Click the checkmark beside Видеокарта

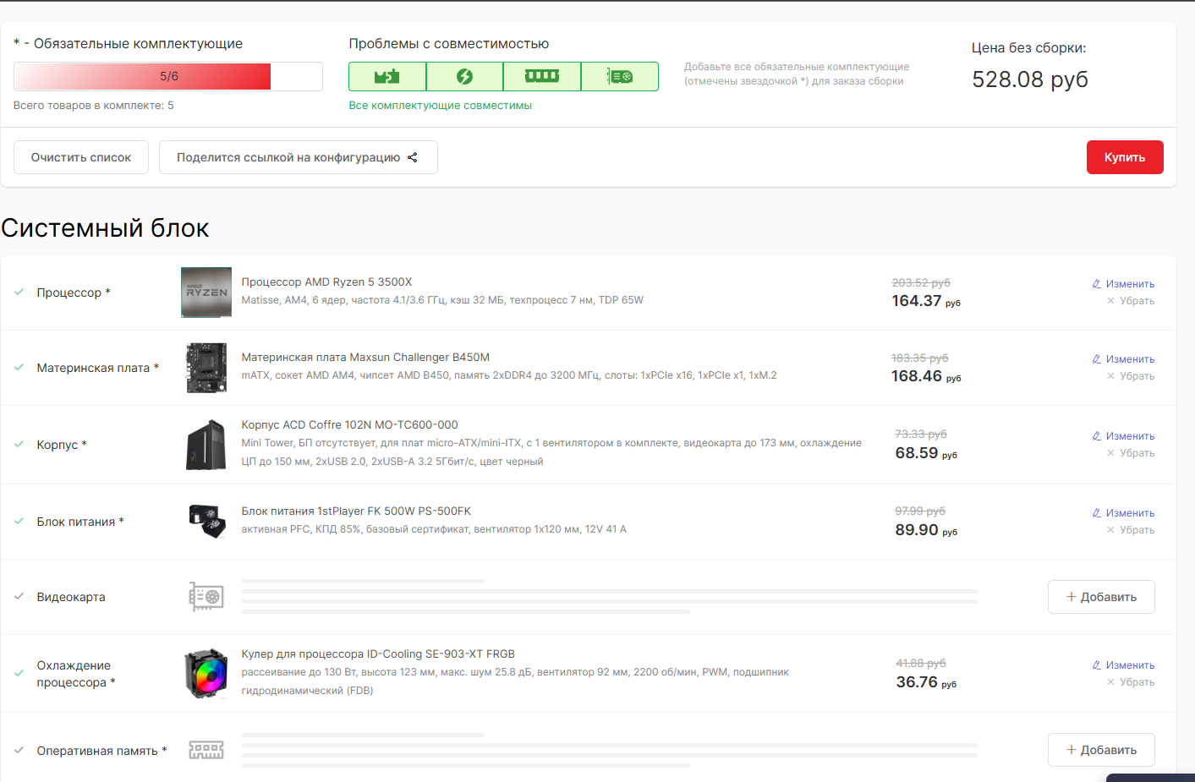(19, 597)
